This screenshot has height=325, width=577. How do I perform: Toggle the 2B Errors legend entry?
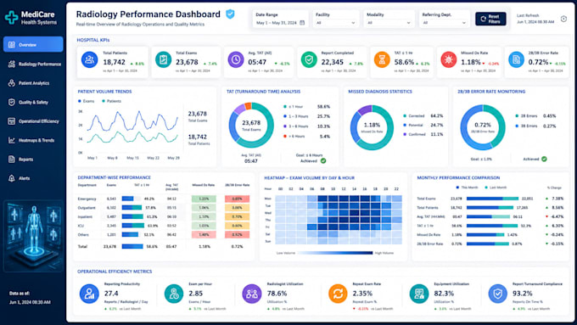(x=527, y=116)
